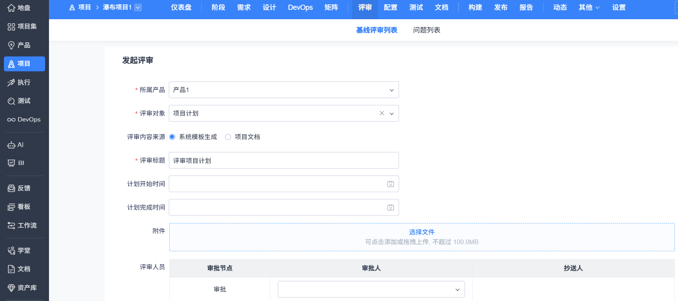Click the rocket icon for 项目 in sidebar
This screenshot has width=678, height=301.
pyautogui.click(x=11, y=64)
